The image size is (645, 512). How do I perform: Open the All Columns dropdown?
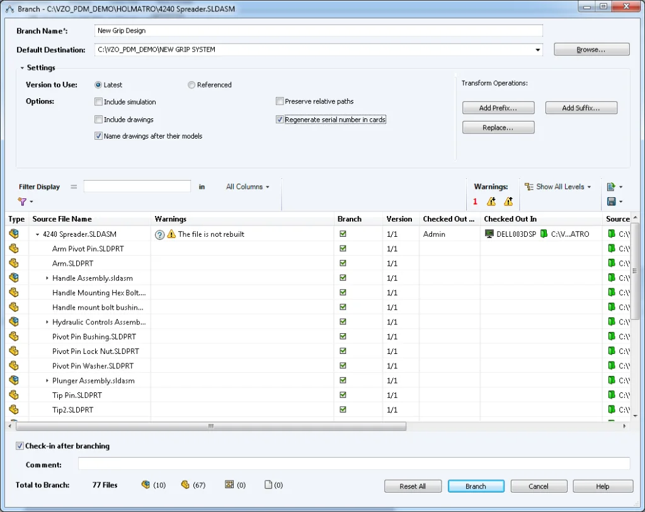coord(248,186)
